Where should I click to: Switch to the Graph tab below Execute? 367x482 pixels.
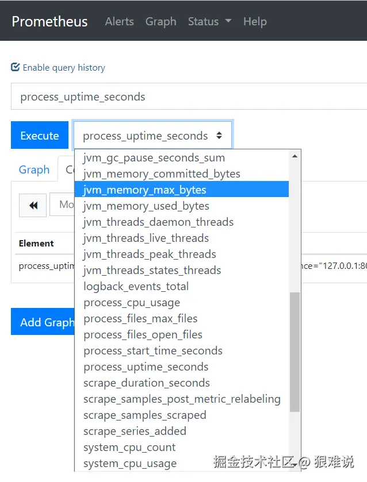click(x=34, y=169)
